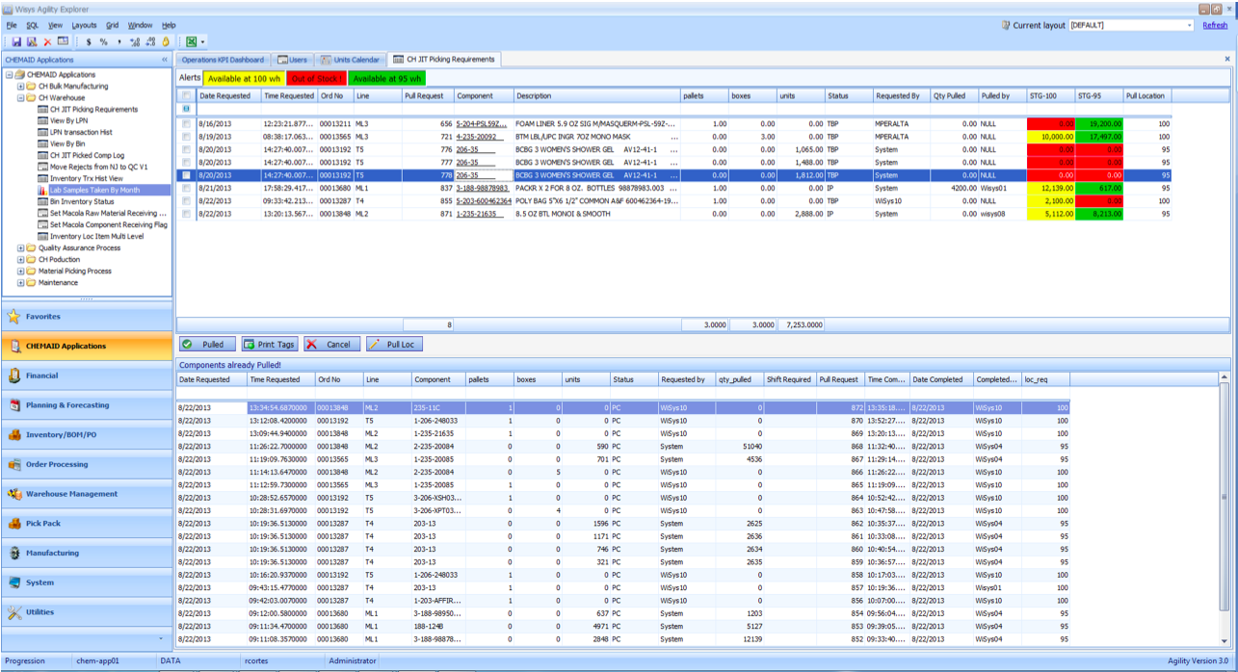The width and height of the screenshot is (1238, 672).
Task: Apply currency dollar format from toolbar
Action: click(x=89, y=41)
